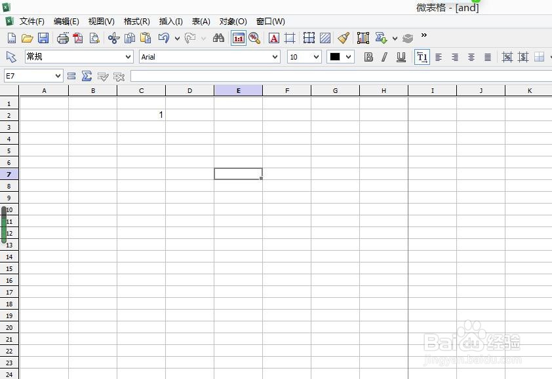Show more toolbar buttons via the double chevron
552x379 pixels.
pyautogui.click(x=424, y=35)
